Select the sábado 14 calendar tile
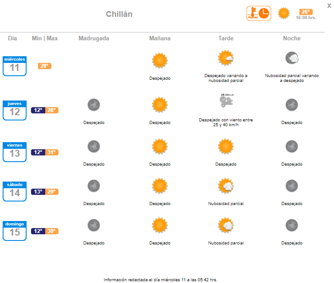Screen dimensions: 334x283 [x=15, y=191]
